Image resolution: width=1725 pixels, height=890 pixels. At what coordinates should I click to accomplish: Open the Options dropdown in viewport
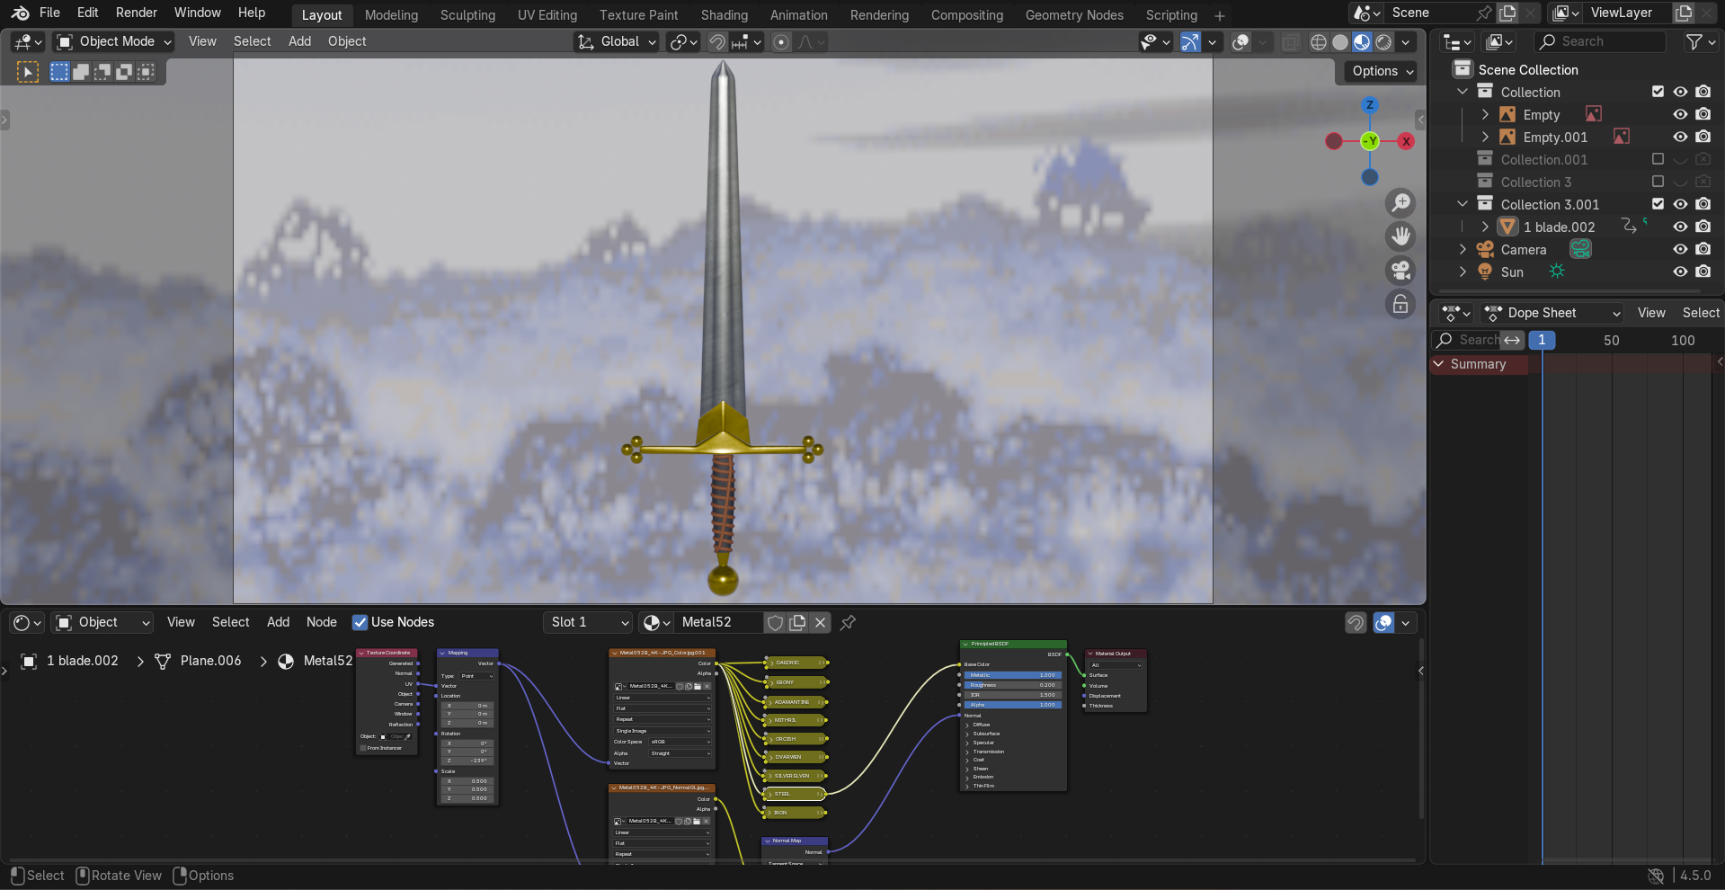pyautogui.click(x=1382, y=71)
